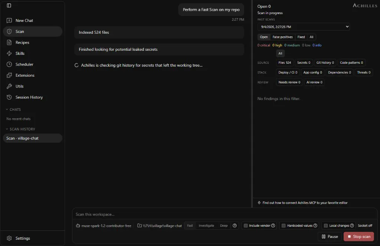Enable the Local changes checkbox

(x=326, y=226)
